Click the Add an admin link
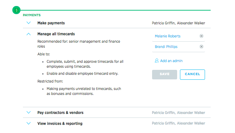 pyautogui.click(x=171, y=61)
